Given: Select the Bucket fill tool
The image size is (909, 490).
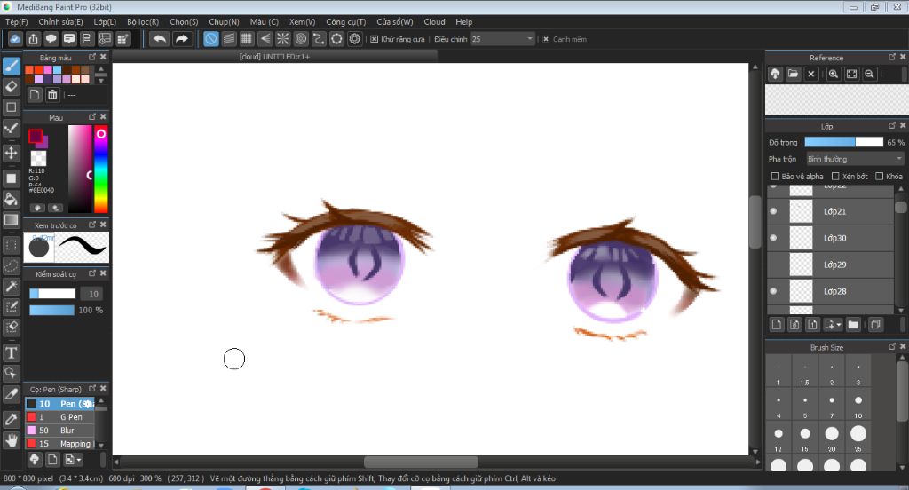Looking at the screenshot, I should coord(12,199).
